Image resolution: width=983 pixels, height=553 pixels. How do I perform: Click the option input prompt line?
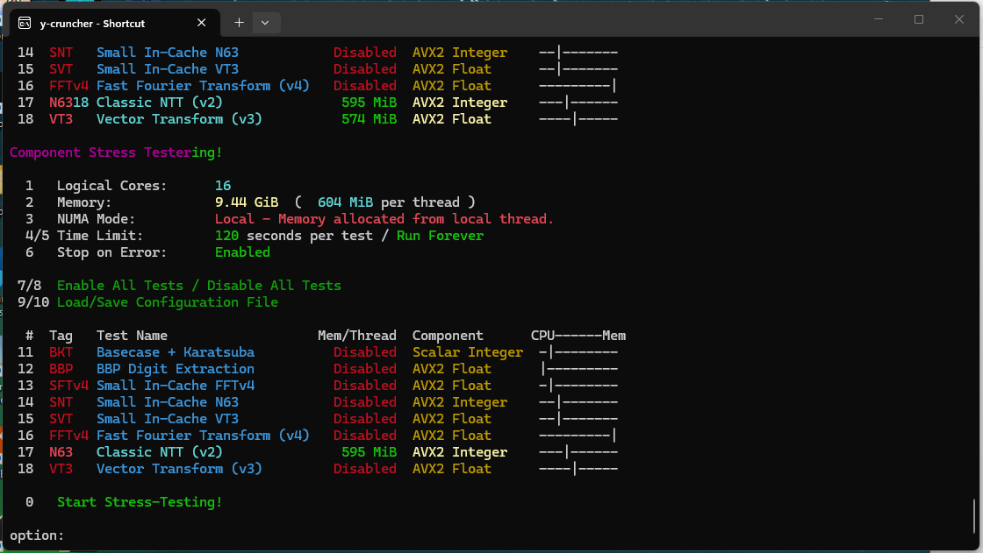pyautogui.click(x=37, y=535)
